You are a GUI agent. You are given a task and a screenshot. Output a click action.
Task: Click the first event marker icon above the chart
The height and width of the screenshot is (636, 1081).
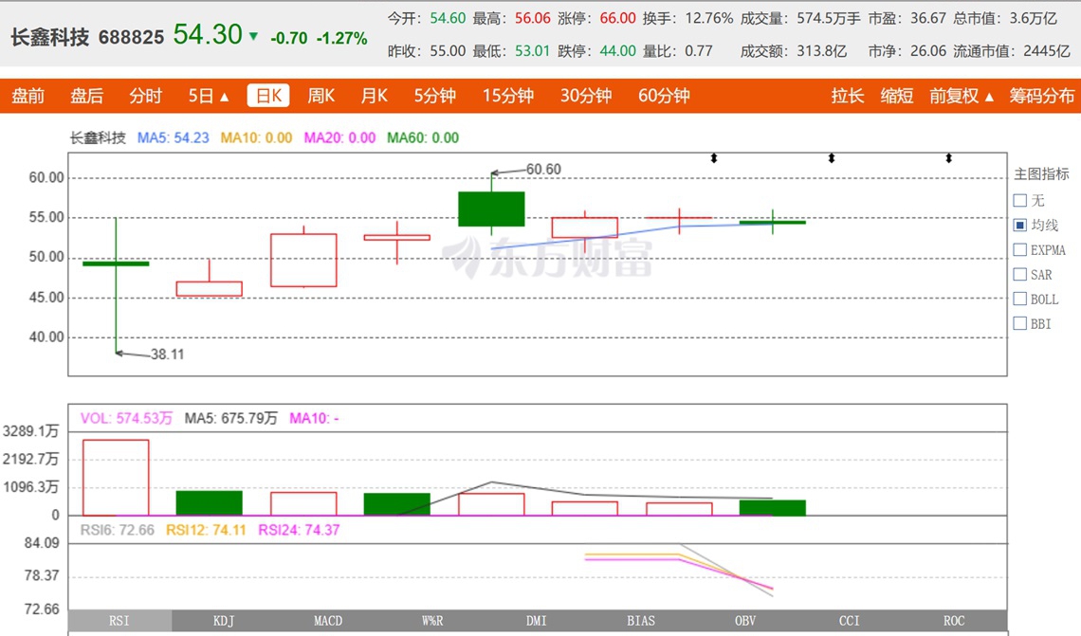[714, 158]
